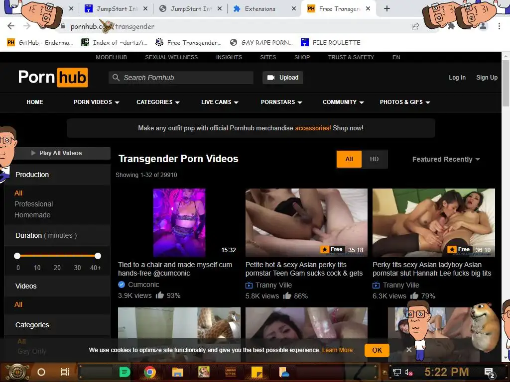This screenshot has width=510, height=382.
Task: Dismiss the cookie banner with X
Action: click(409, 350)
